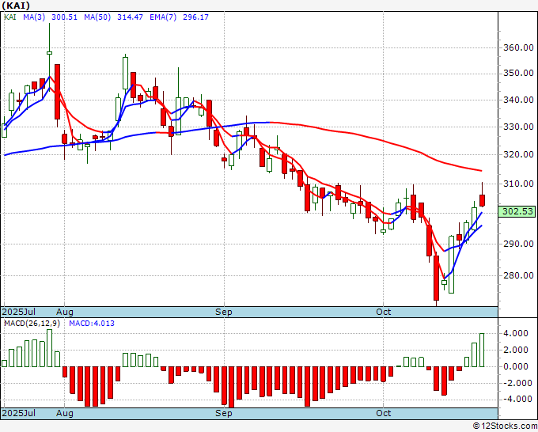Click the Oct label on MACD axis
Viewport: 538px width, 432px height.
pos(383,413)
